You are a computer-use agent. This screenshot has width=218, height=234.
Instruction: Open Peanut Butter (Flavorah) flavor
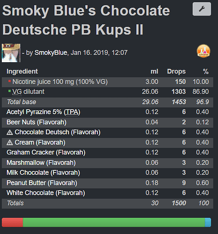tap(42, 183)
